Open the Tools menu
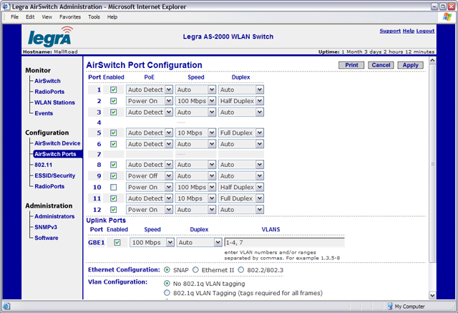Image resolution: width=458 pixels, height=313 pixels. click(x=94, y=17)
